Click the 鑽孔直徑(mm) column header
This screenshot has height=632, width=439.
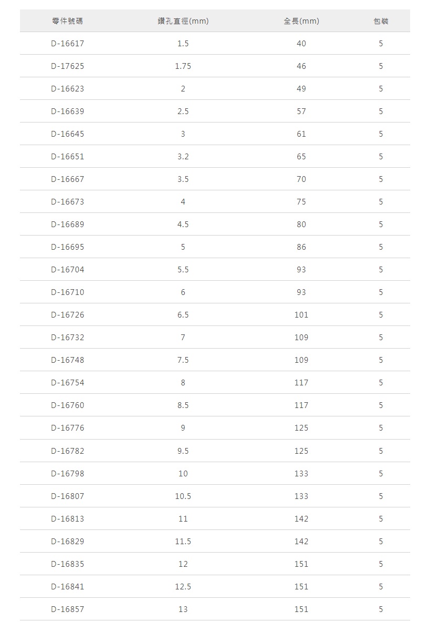point(183,21)
